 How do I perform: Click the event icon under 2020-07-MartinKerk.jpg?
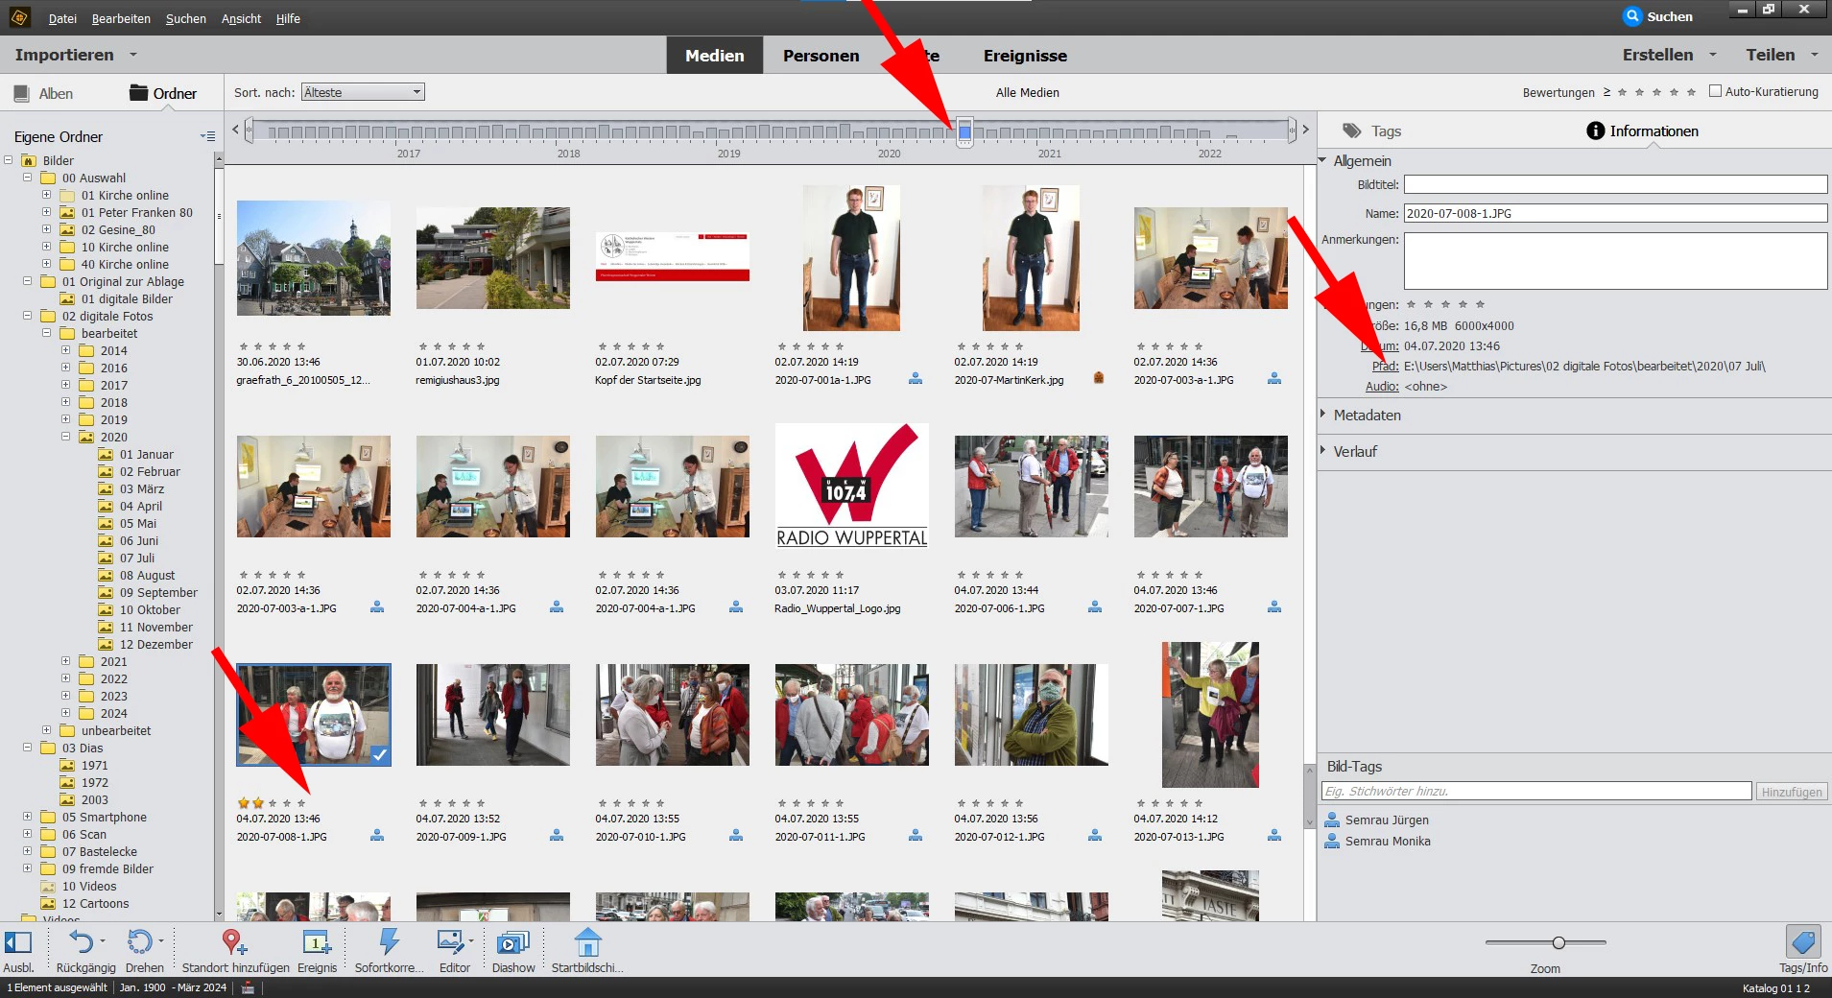tap(1099, 378)
